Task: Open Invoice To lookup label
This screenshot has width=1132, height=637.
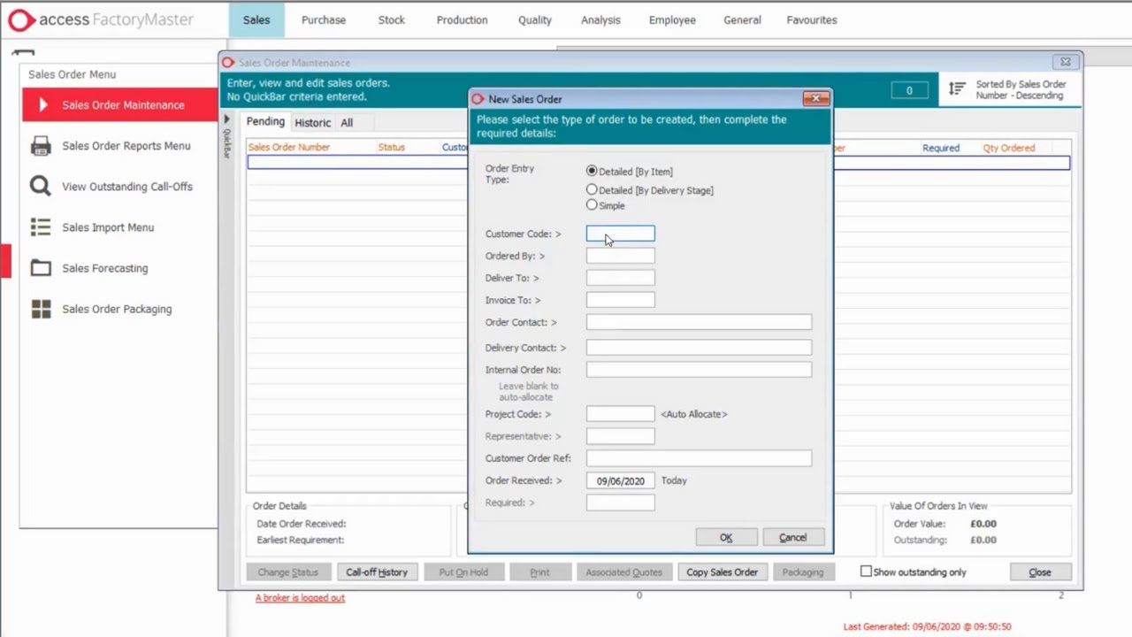Action: coord(513,300)
